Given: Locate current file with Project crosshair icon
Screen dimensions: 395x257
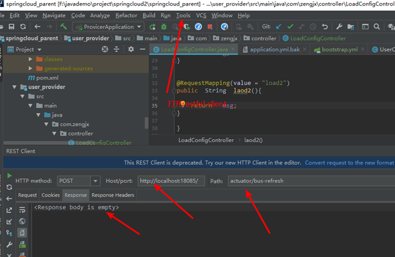Looking at the screenshot, I should tap(105, 49).
